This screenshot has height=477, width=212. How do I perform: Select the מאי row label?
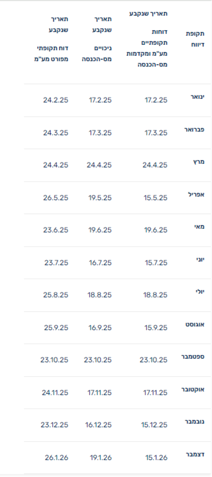pos(200,227)
